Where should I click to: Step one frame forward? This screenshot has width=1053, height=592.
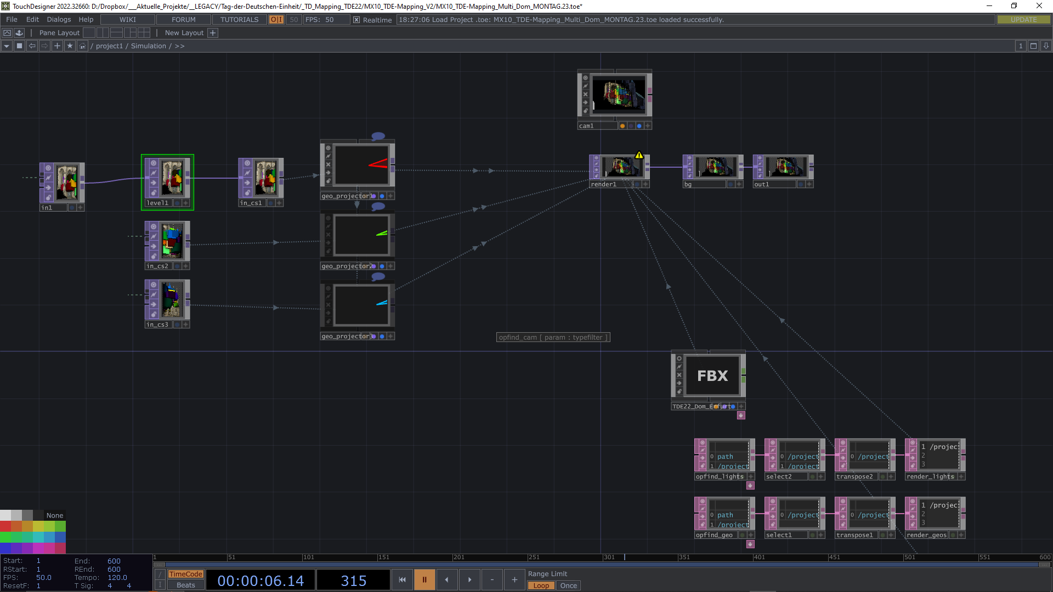[x=469, y=579]
